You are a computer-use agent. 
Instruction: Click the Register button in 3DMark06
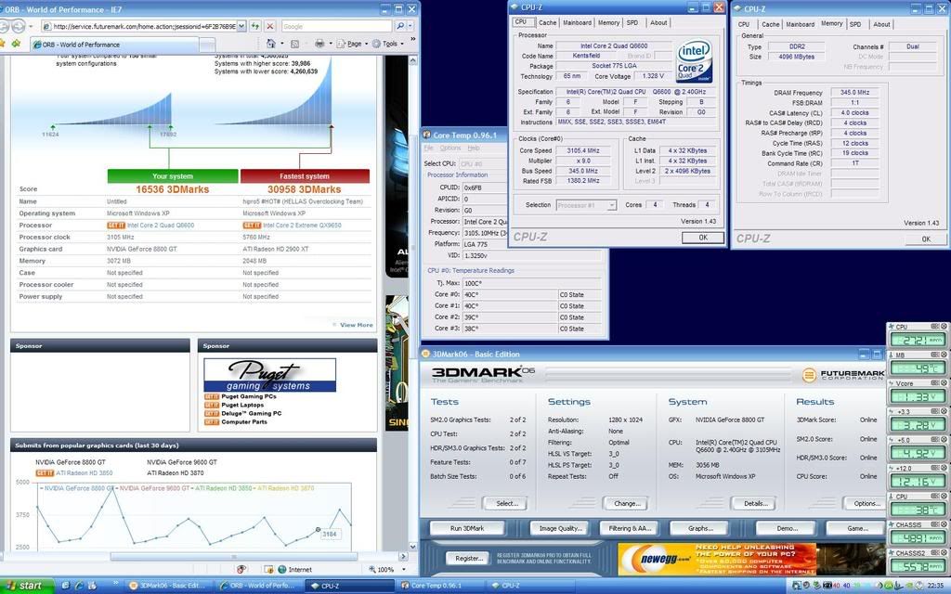[x=469, y=558]
